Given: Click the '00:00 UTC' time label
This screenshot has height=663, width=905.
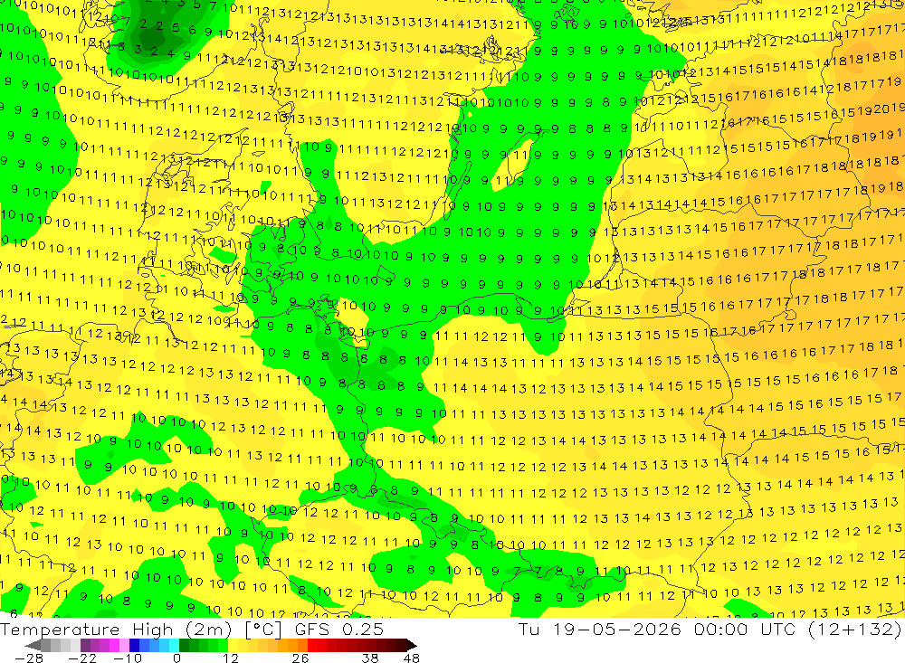Looking at the screenshot, I should 745,630.
